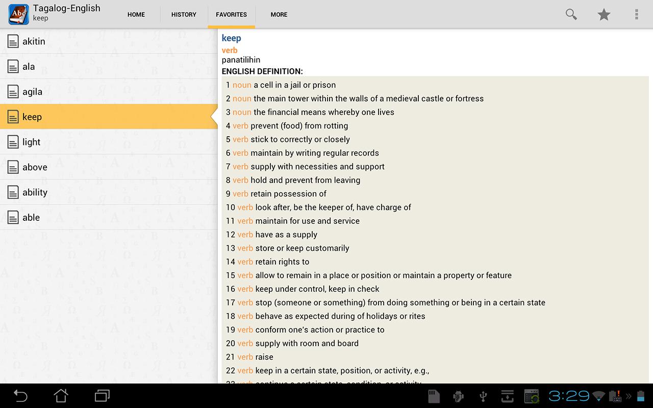
Task: Tap the definition about medieval castle tower
Action: [368, 98]
